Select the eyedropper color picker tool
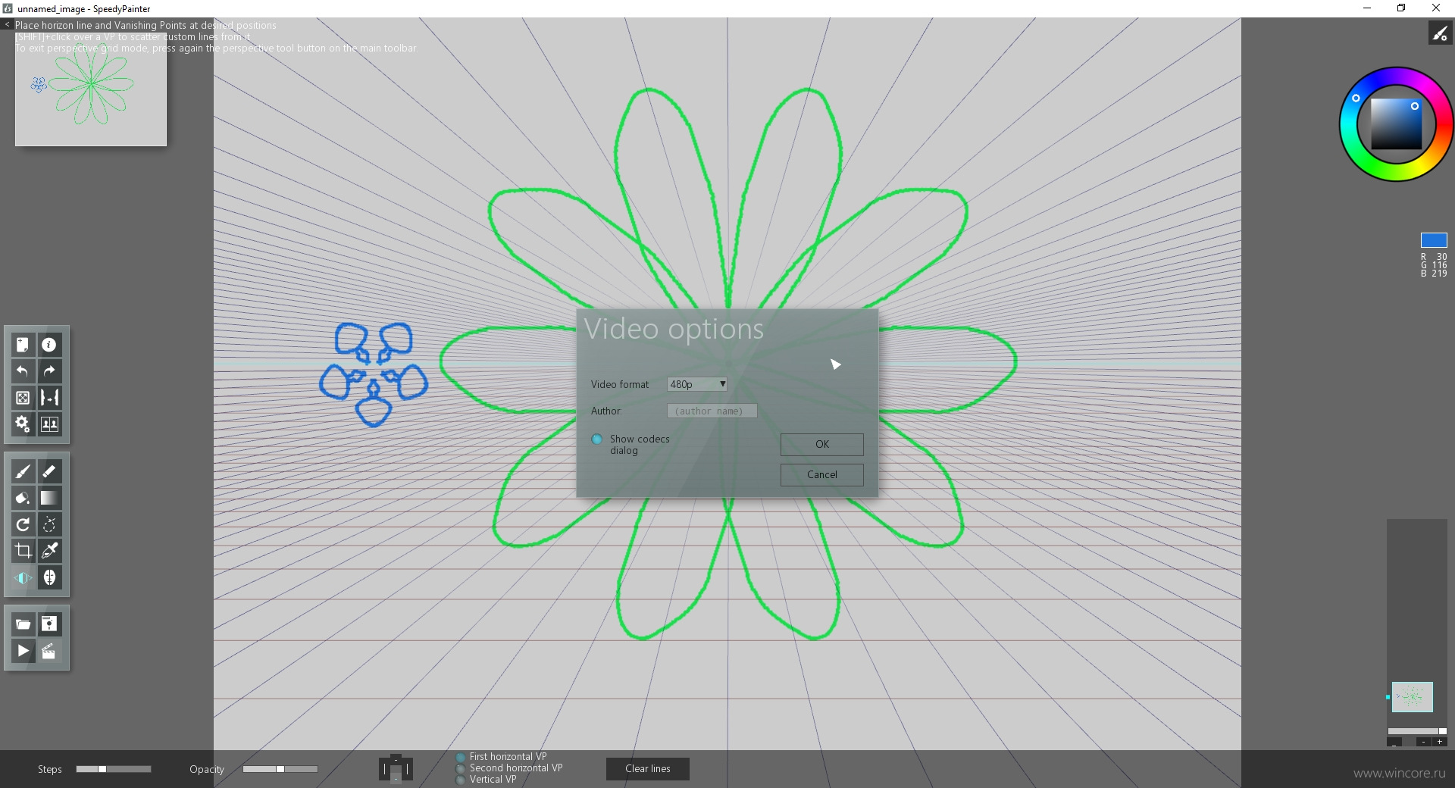The width and height of the screenshot is (1455, 788). [49, 551]
